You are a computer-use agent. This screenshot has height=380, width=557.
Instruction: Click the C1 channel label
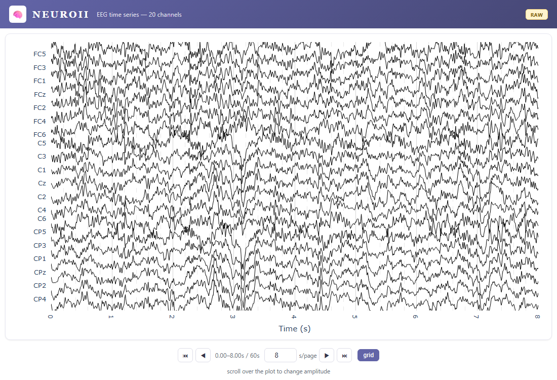42,170
